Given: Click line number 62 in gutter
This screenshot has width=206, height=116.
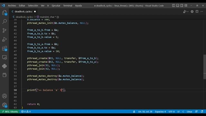Looking at the screenshot, I should click(15, 104).
